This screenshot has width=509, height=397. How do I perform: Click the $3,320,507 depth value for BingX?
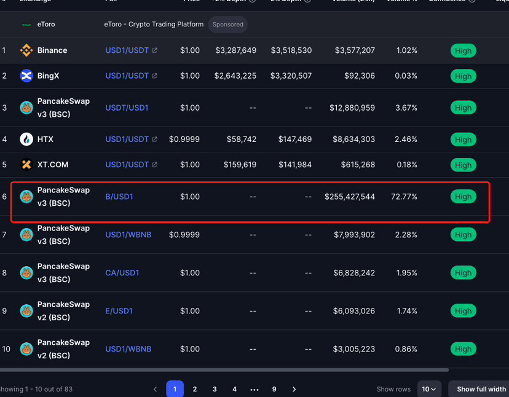[291, 76]
